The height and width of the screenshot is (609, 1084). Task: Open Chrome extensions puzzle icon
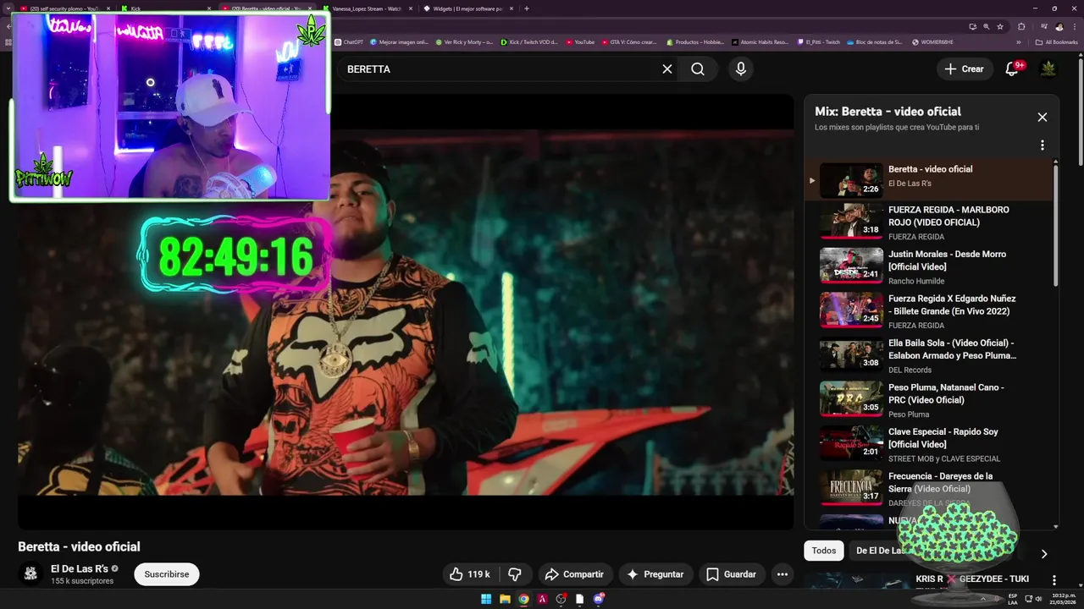point(1021,26)
